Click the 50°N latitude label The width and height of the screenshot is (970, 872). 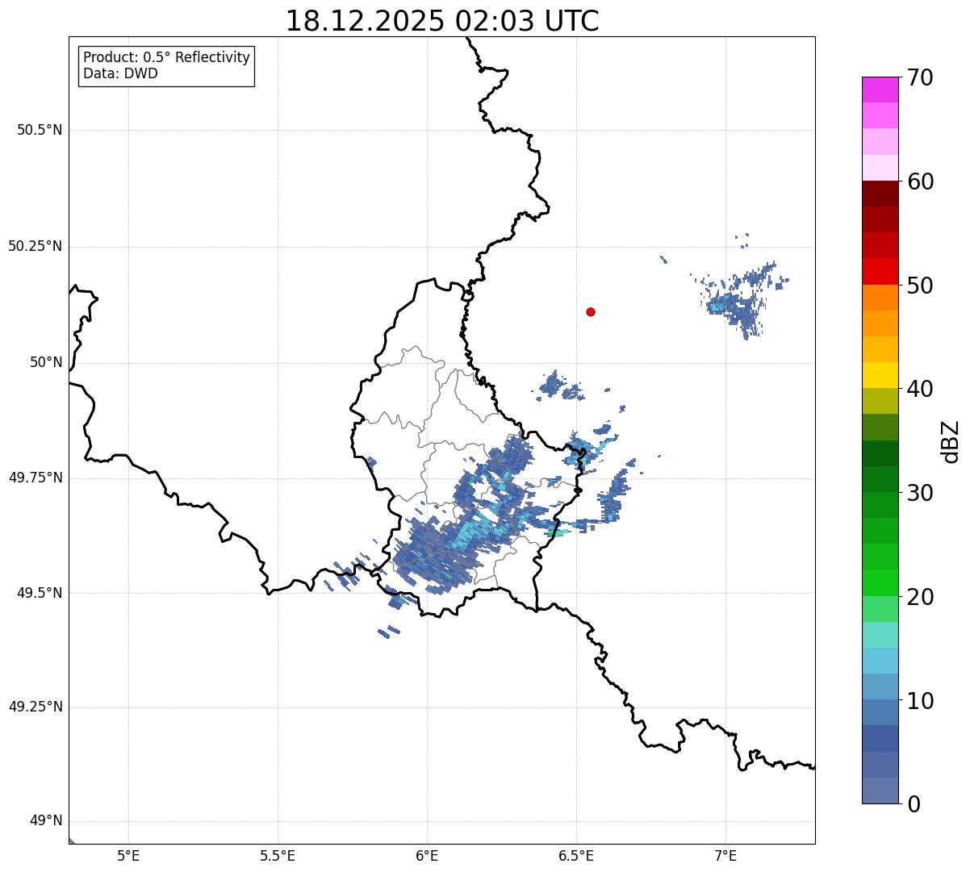46,362
